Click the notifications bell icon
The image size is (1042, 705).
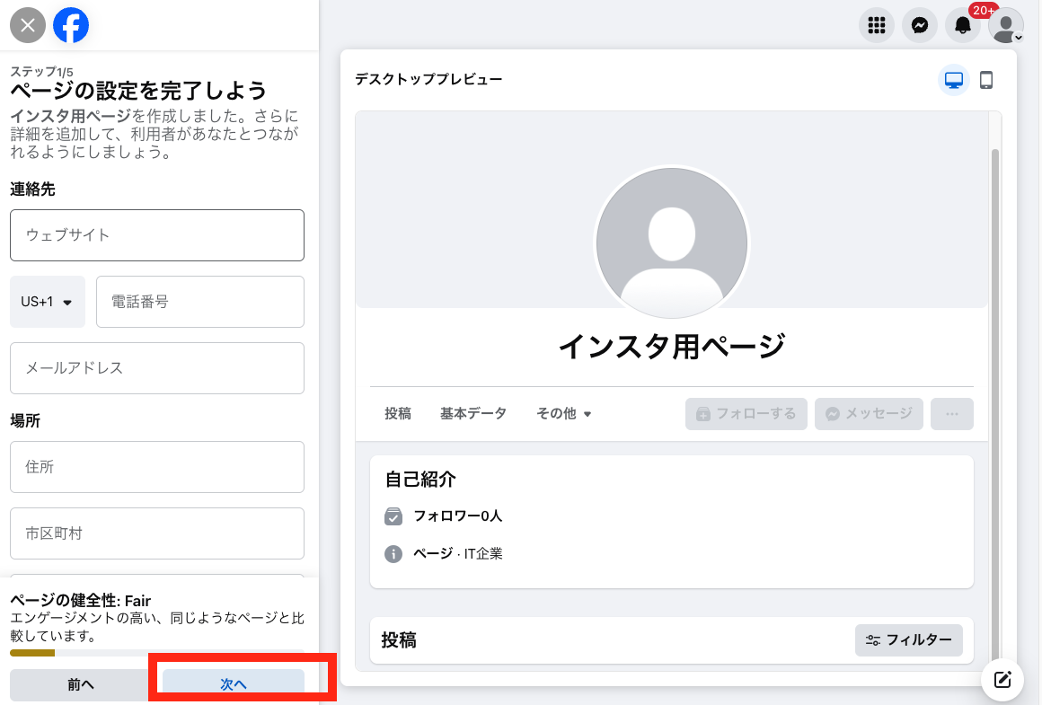pyautogui.click(x=962, y=24)
